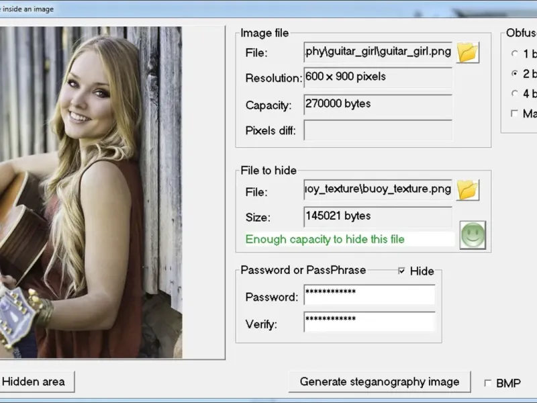Viewport: 537px width, 403px height.
Task: Click the empty Pixels diff field
Action: [378, 130]
